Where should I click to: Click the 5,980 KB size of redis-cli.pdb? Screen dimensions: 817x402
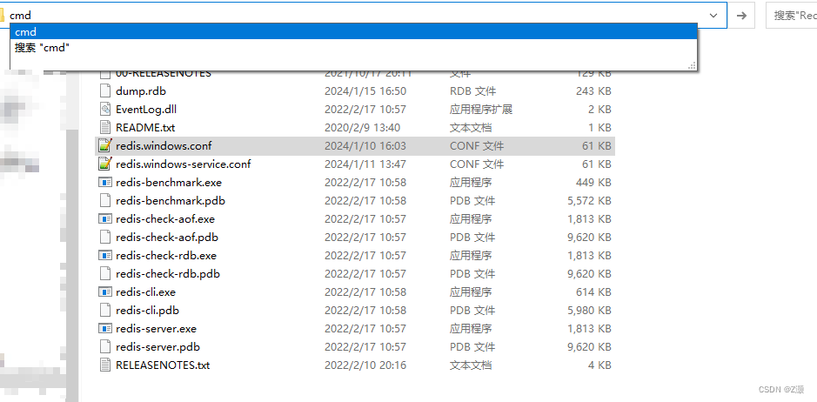[x=589, y=311]
